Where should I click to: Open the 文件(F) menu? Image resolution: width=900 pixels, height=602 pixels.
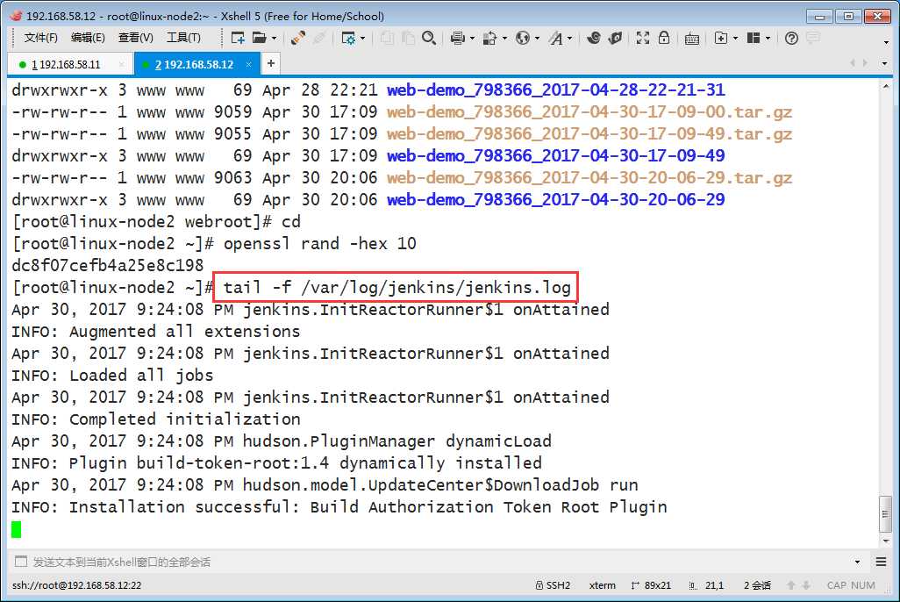40,38
